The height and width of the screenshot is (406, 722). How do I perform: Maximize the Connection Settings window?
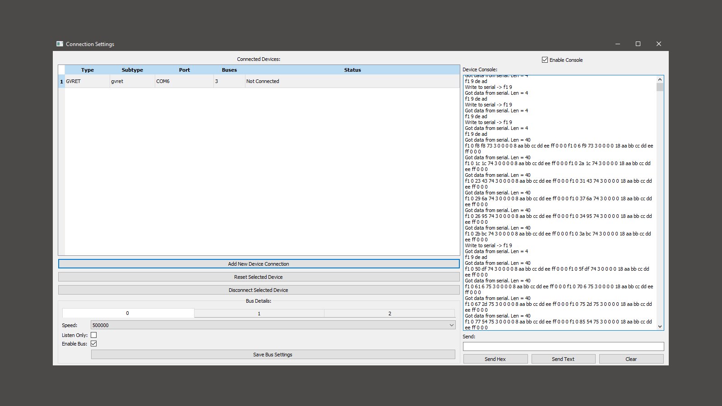pos(638,44)
